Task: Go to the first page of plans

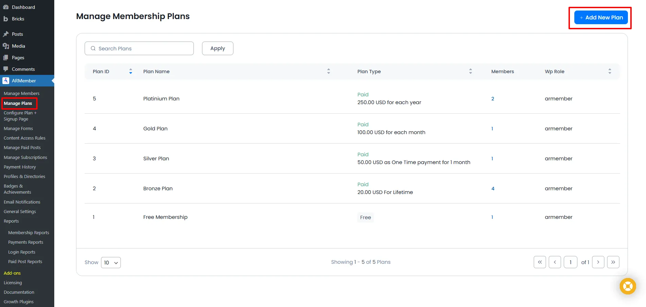Action: (540, 262)
